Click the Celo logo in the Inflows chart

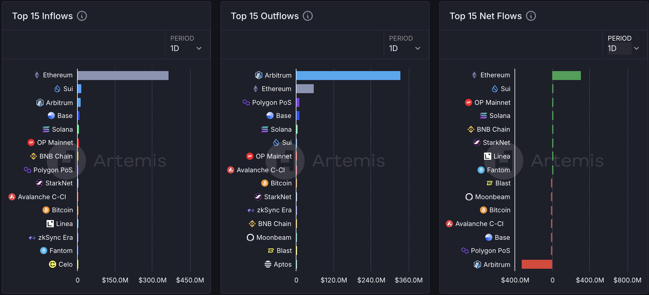pos(53,264)
